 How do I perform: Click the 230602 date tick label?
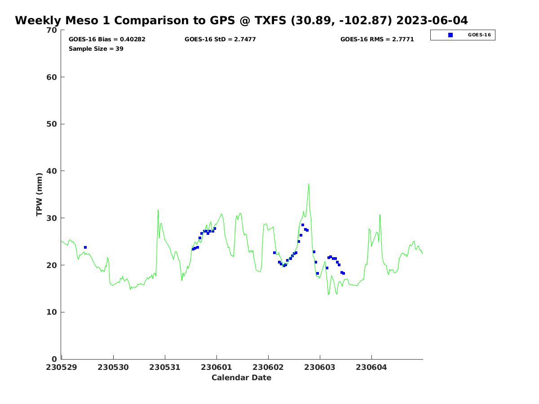[268, 367]
